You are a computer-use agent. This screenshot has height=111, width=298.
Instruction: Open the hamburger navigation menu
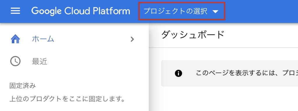point(15,11)
